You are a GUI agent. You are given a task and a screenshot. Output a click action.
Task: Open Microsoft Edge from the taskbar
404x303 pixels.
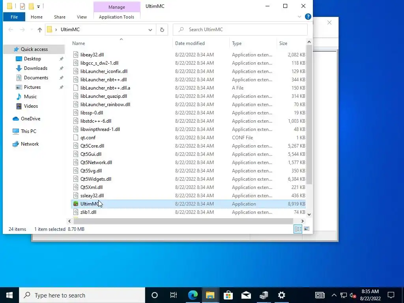point(193,295)
